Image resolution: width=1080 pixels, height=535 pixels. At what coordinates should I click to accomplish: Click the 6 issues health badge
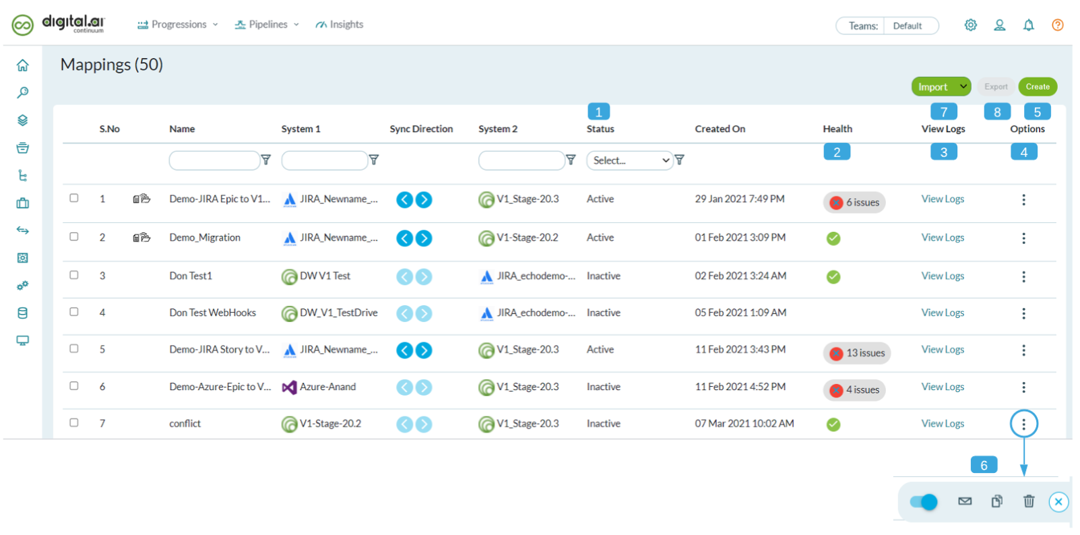tap(854, 202)
